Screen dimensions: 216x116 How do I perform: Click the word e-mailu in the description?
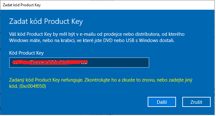tap(88, 34)
